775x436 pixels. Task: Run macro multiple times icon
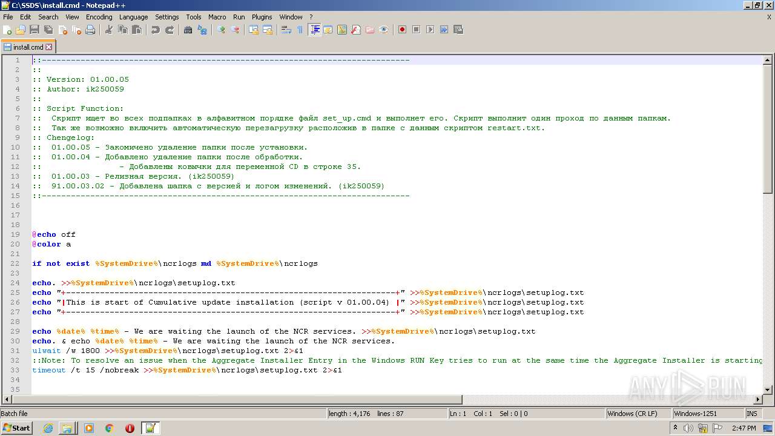click(x=444, y=30)
